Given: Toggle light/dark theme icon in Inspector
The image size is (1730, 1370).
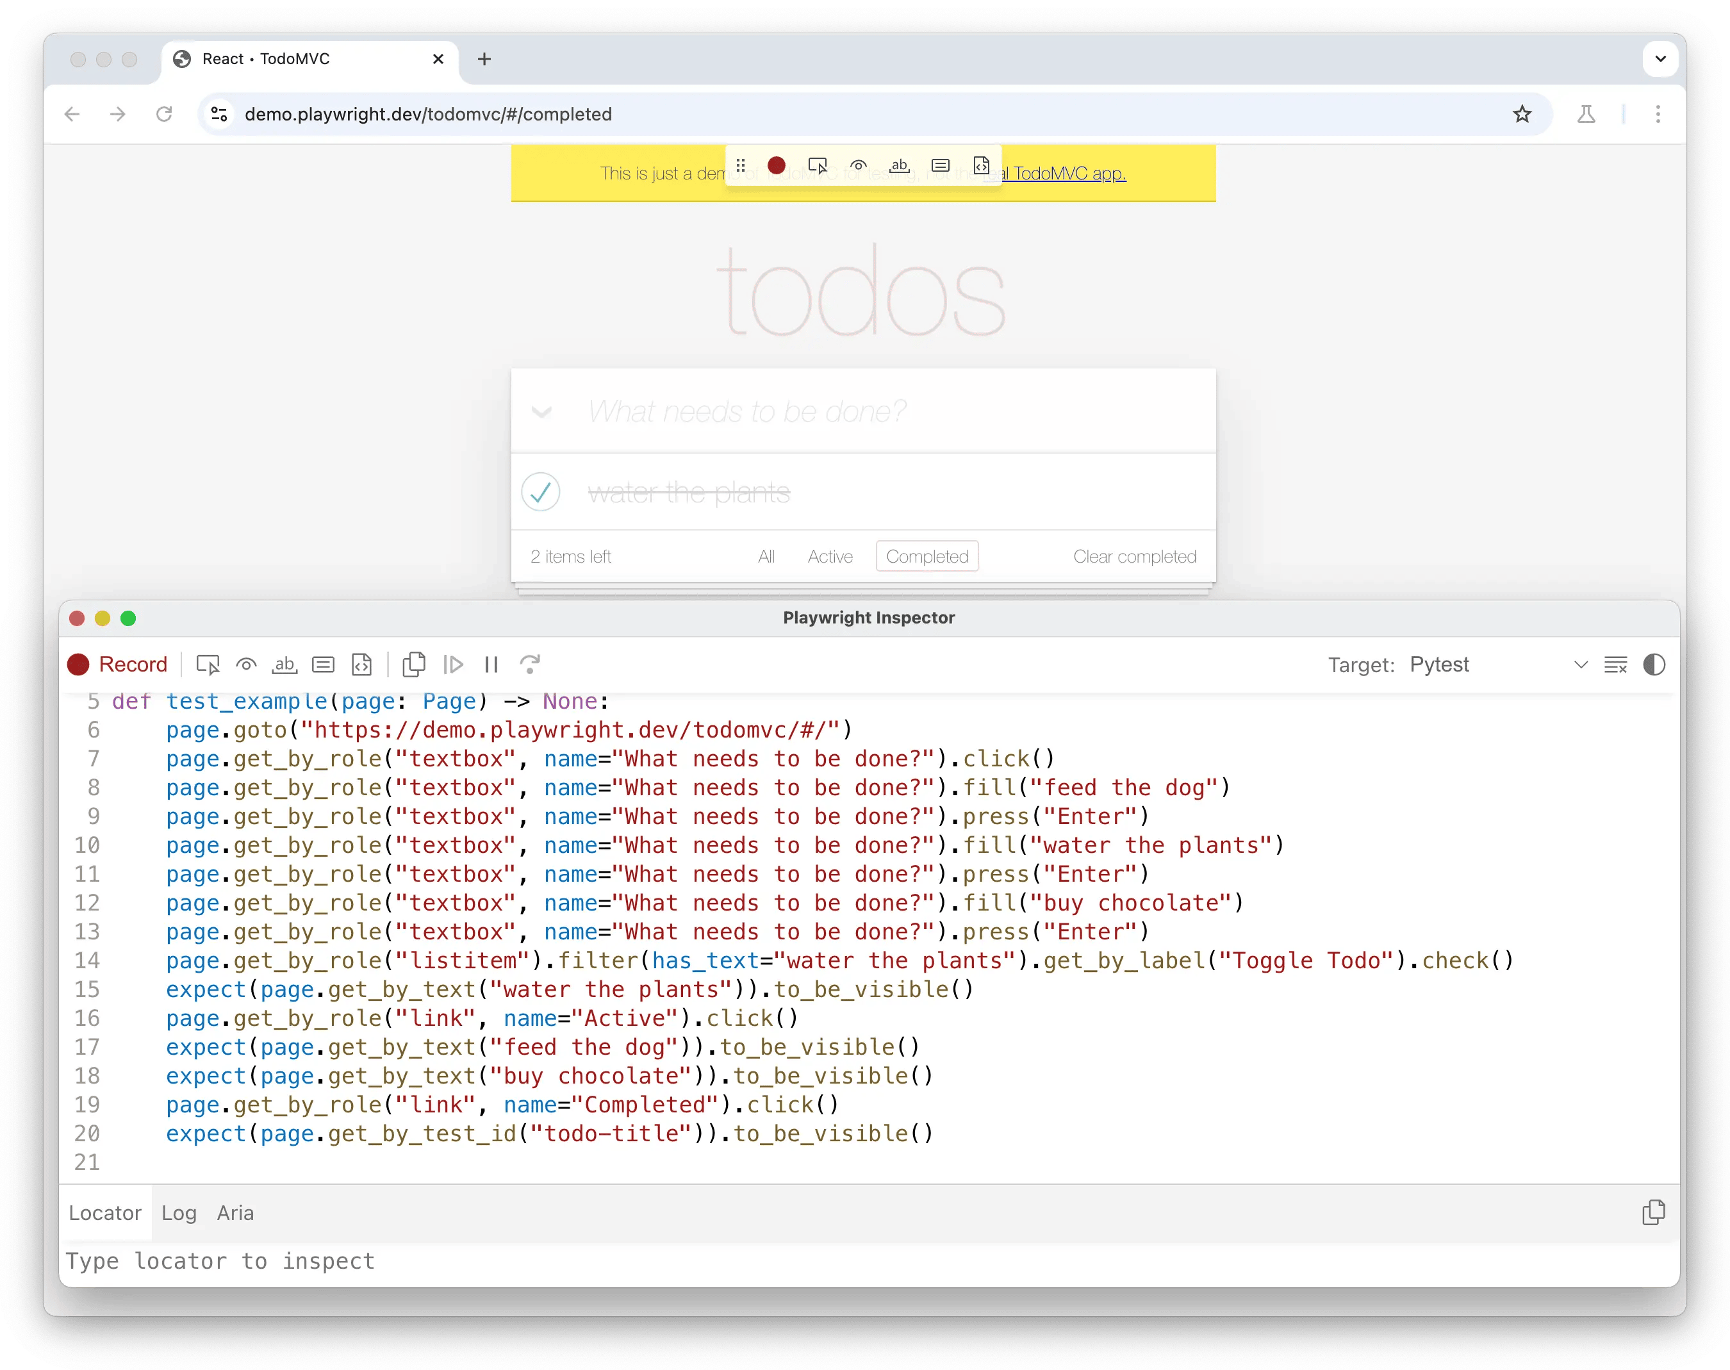Looking at the screenshot, I should pyautogui.click(x=1654, y=665).
